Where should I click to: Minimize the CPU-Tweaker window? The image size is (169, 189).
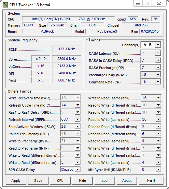(x=138, y=4)
